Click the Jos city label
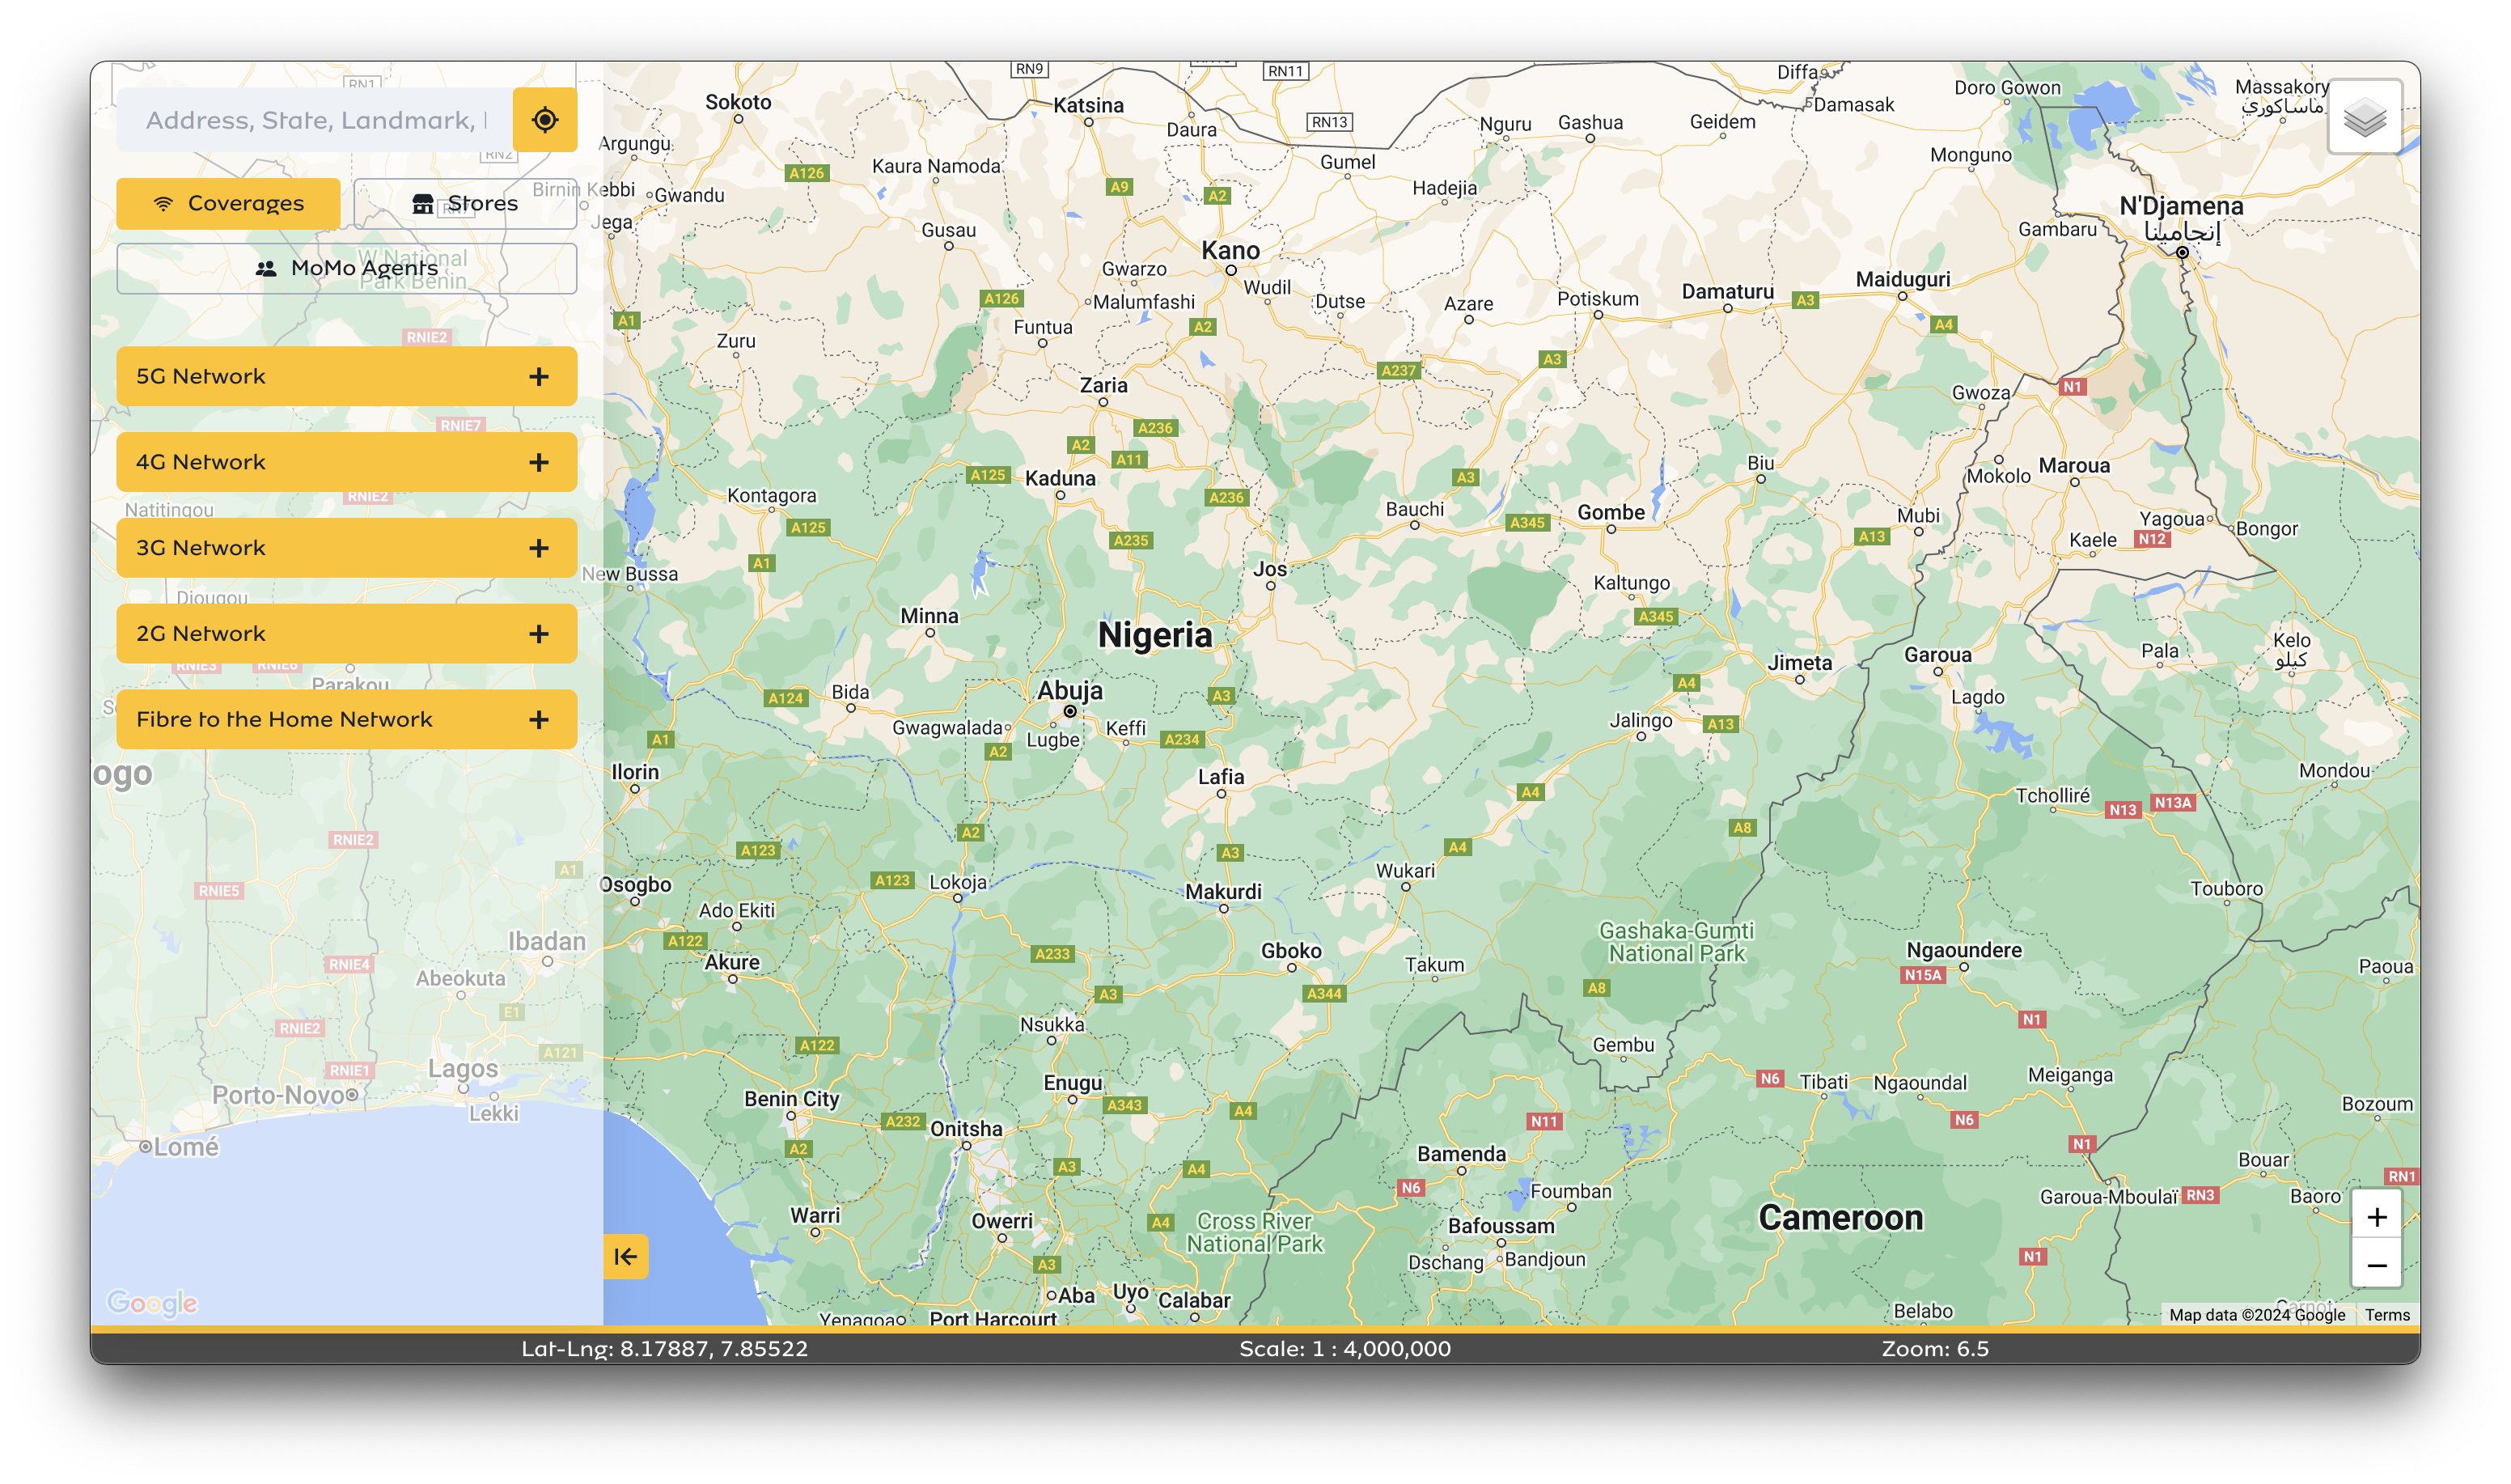The height and width of the screenshot is (1484, 2511). click(1269, 569)
